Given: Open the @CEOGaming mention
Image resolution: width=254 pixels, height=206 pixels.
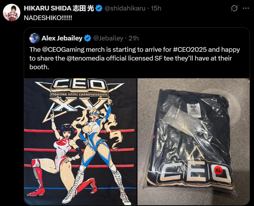Looking at the screenshot, I should tap(63, 50).
